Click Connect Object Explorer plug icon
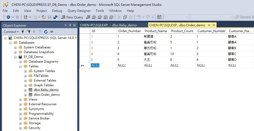Screen dimensions: 254x131 pos(23,32)
